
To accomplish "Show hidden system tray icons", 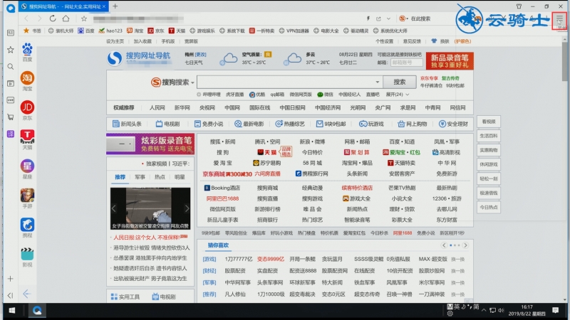I will coord(484,311).
